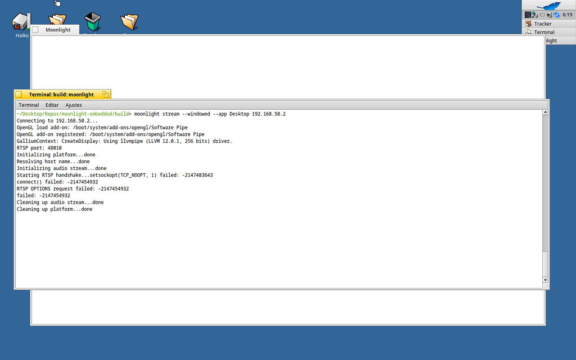
Task: Open the volume speaker tray icon
Action: coord(548,15)
